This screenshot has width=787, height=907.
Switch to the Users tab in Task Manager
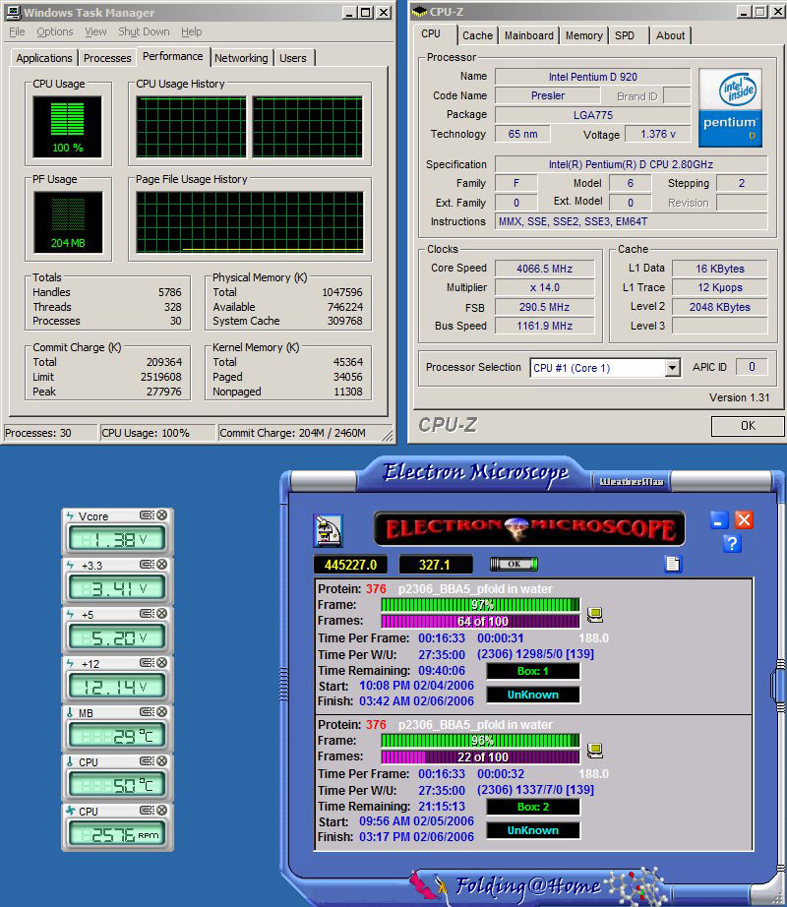[x=292, y=58]
